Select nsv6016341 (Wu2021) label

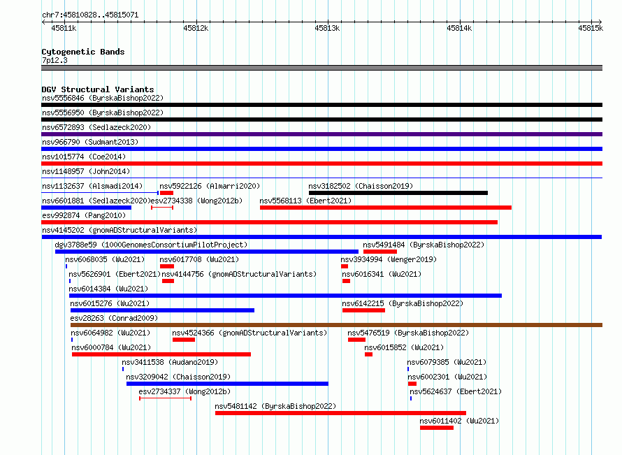(x=382, y=274)
